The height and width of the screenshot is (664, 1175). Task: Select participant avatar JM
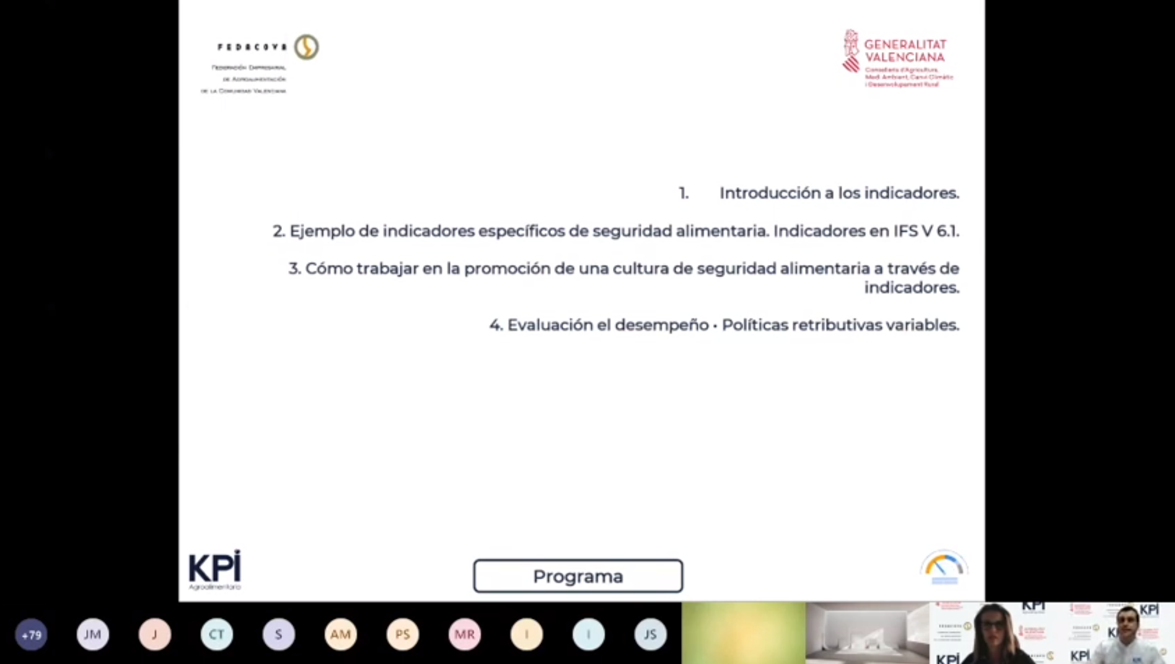click(93, 634)
